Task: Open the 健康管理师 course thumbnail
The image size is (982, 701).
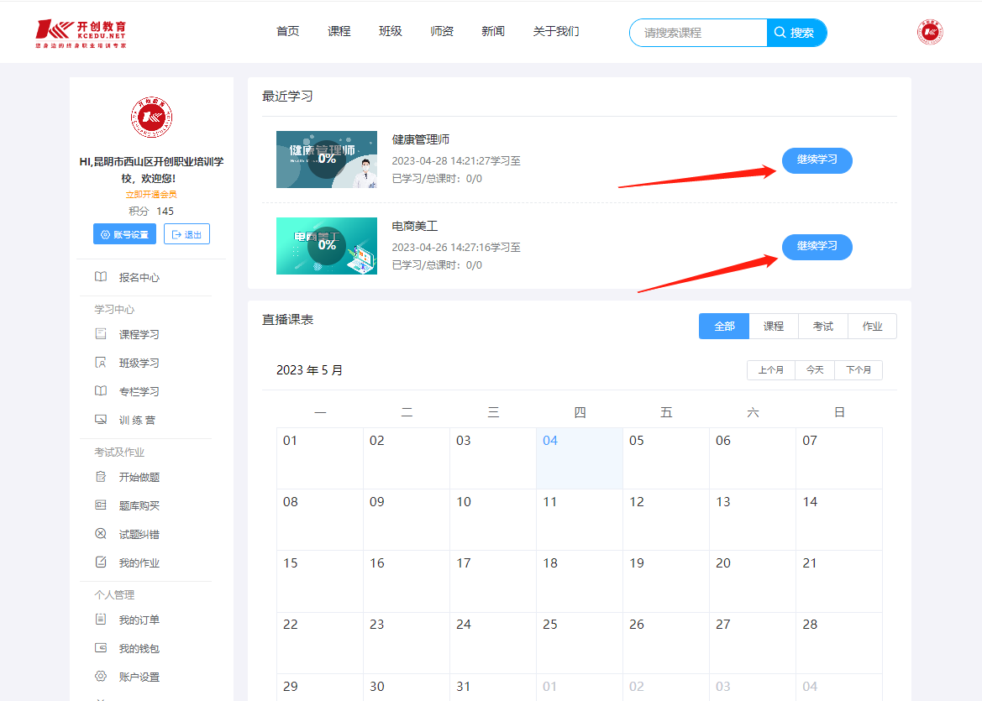Action: click(x=327, y=160)
